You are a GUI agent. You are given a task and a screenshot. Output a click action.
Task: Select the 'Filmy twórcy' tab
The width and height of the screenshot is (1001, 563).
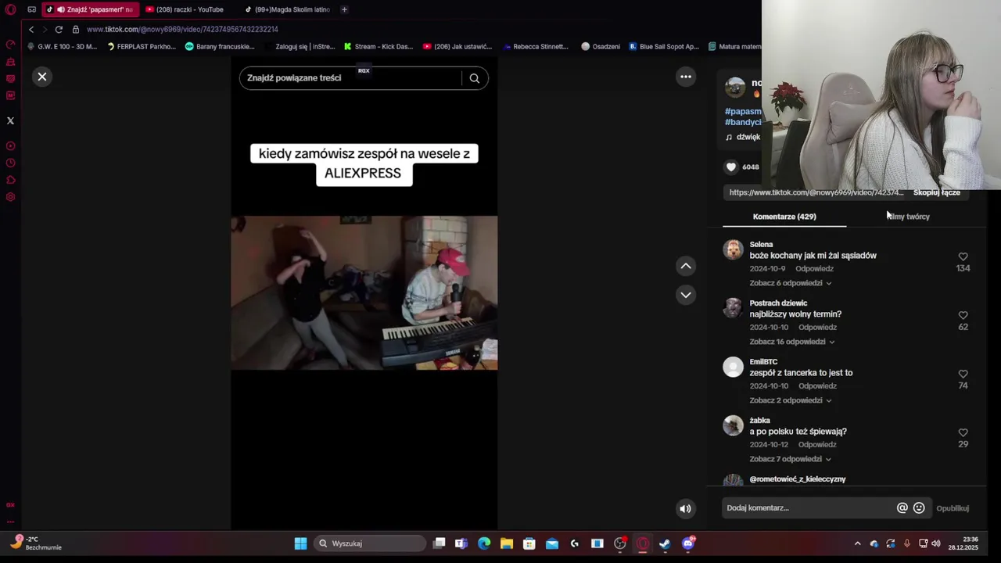[908, 217]
